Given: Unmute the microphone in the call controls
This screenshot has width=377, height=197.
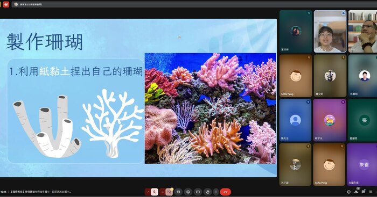Looking at the screenshot, I should (155, 192).
